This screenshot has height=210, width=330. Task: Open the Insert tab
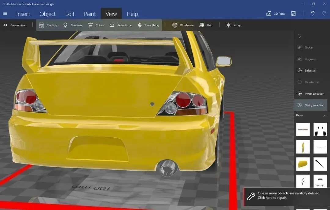23,14
